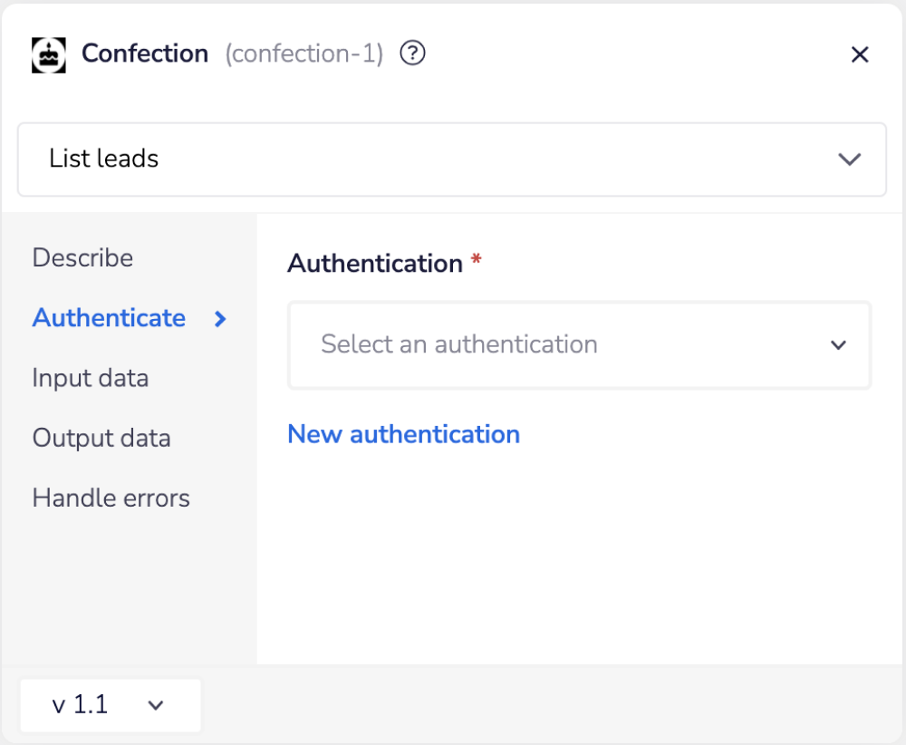906x745 pixels.
Task: Click the chevron beside v 1.1
Action: [155, 705]
